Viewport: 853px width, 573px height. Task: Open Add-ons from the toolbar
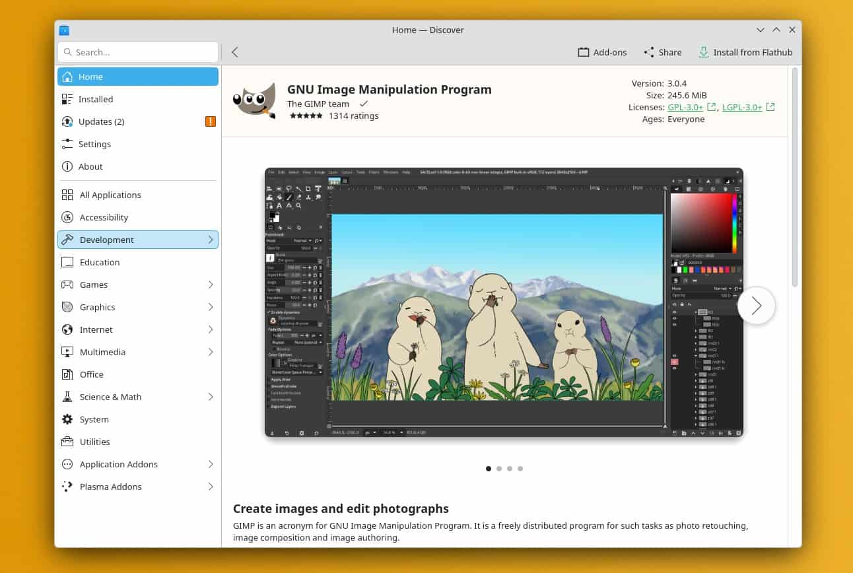[x=601, y=51]
